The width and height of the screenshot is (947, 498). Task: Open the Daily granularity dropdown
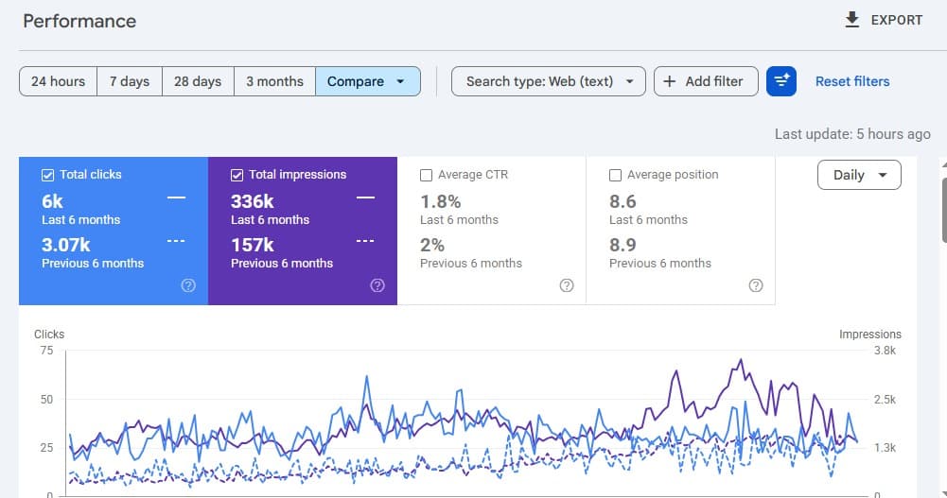pyautogui.click(x=859, y=175)
